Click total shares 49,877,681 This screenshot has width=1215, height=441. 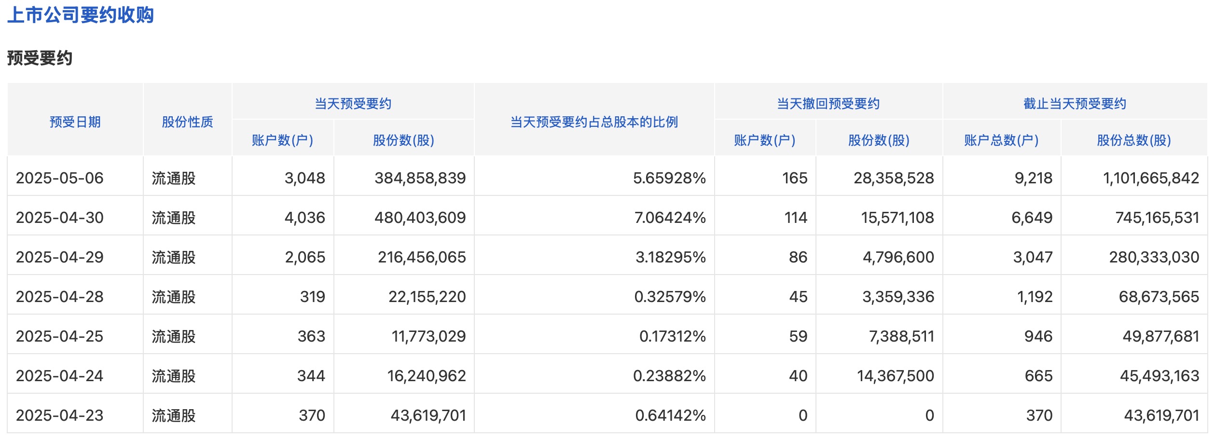pos(1161,336)
